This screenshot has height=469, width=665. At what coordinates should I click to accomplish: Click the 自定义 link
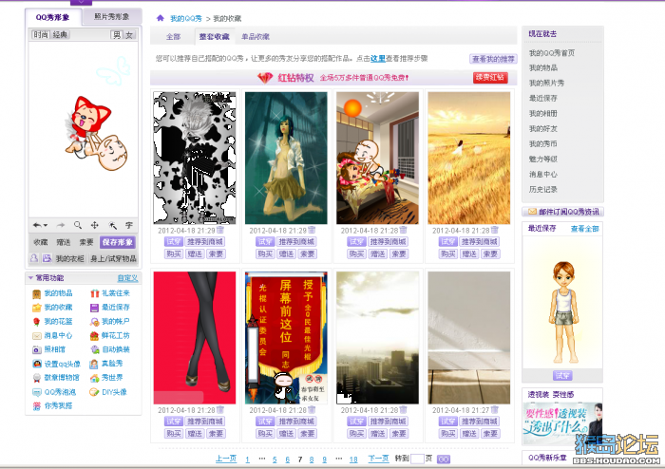pyautogui.click(x=127, y=278)
